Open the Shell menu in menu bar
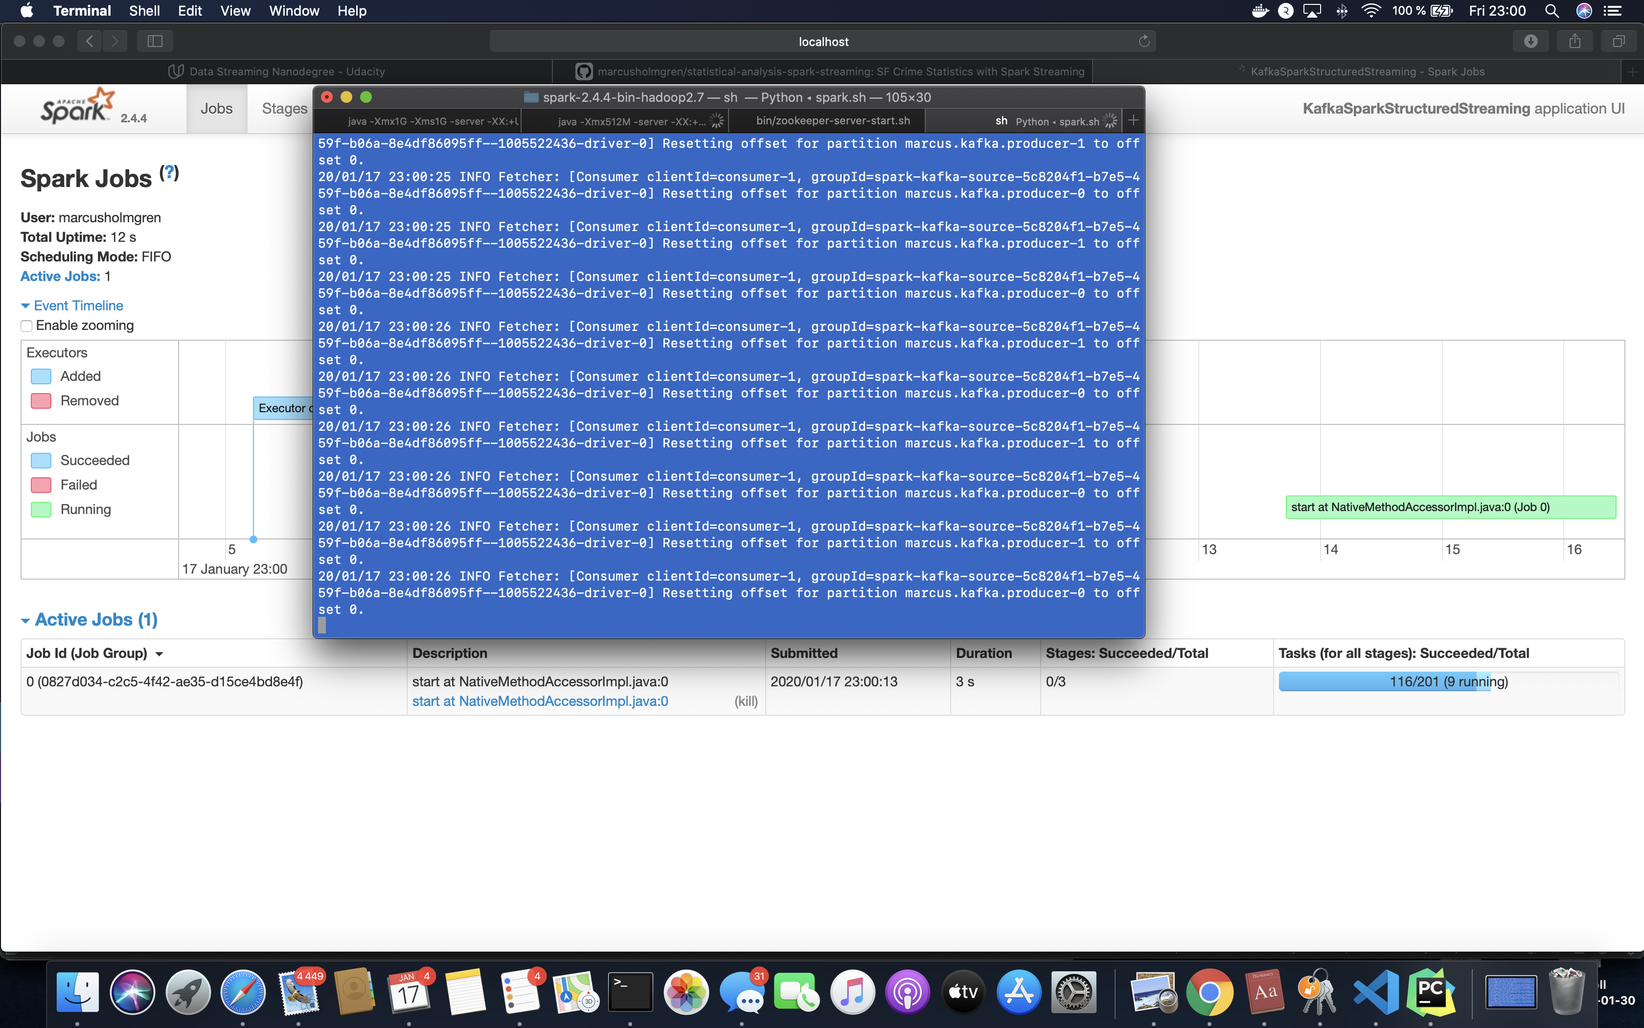This screenshot has height=1028, width=1644. [x=144, y=11]
